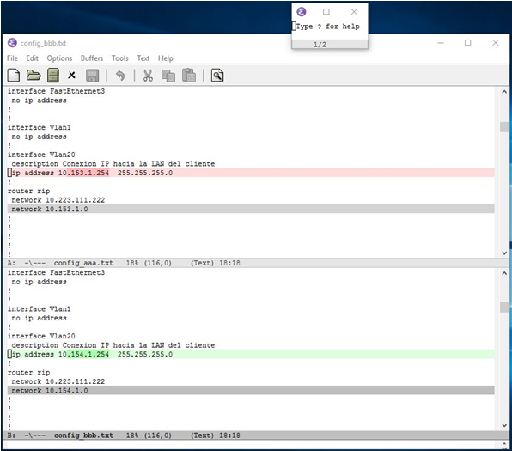Open a file with the folder icon
Viewport: 512px width, 451px height.
[34, 76]
